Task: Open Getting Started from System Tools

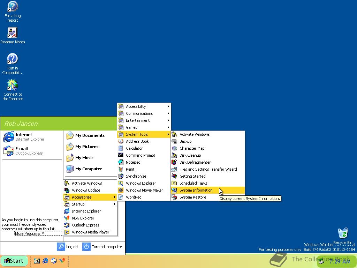Action: click(208, 176)
